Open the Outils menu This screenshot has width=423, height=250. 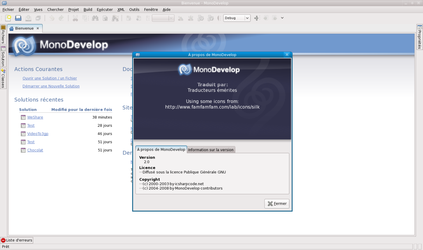click(134, 10)
